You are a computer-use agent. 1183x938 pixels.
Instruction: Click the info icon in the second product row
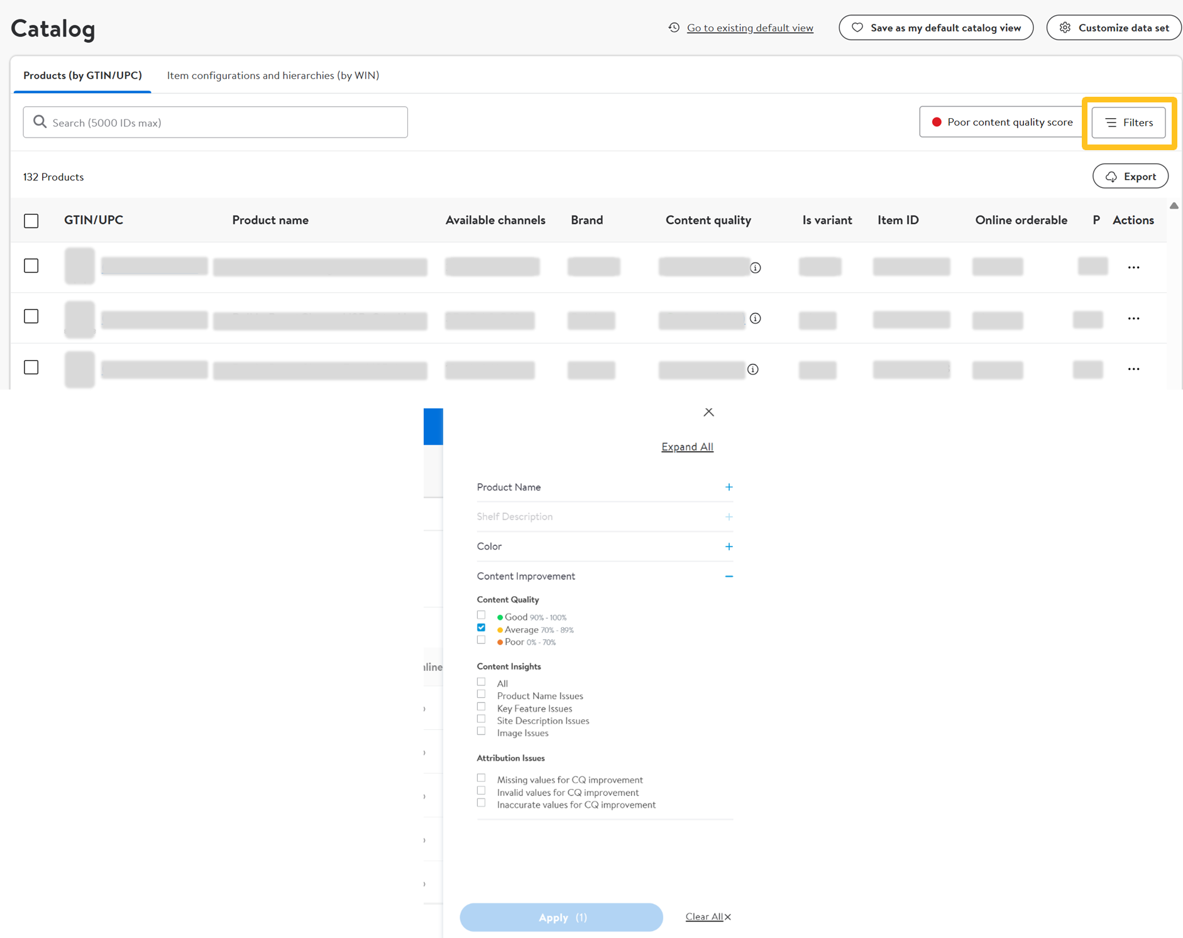756,319
